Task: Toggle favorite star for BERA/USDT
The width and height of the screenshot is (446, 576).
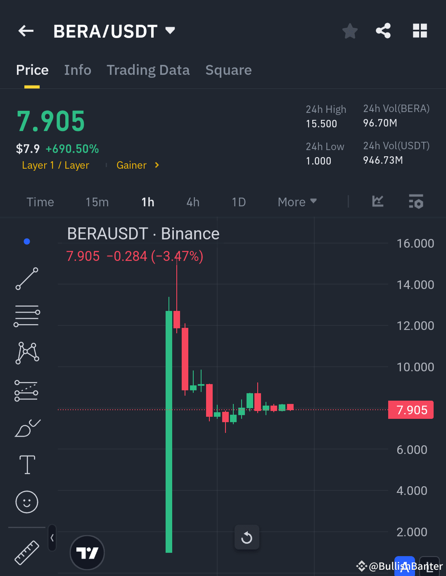Action: (350, 30)
